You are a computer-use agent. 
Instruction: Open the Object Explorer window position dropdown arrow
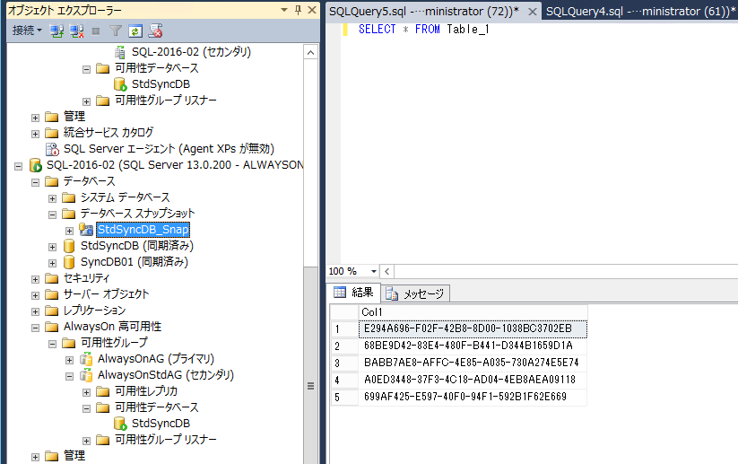coord(284,10)
